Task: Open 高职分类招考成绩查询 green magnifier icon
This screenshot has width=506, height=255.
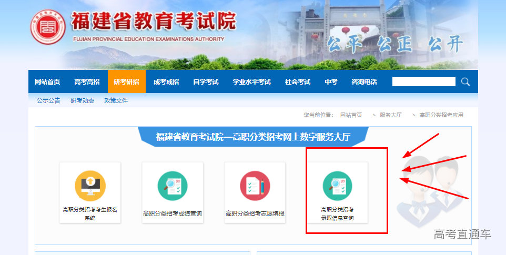Action: 173,186
